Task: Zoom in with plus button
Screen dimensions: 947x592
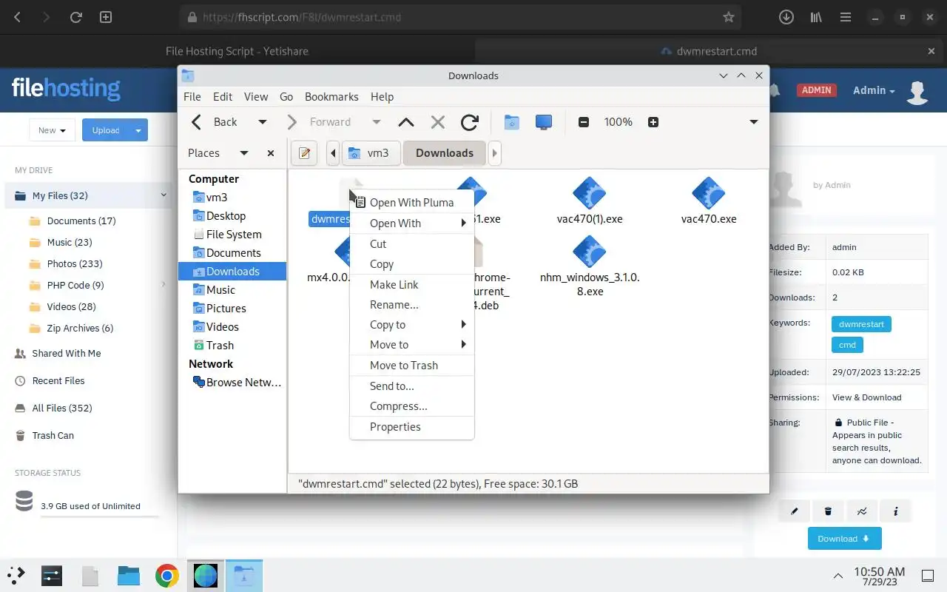Action: point(653,122)
